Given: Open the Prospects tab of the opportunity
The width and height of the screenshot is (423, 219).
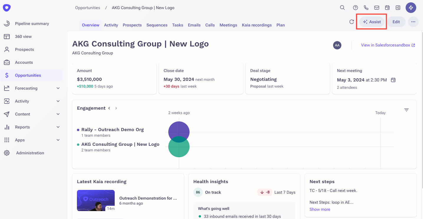Looking at the screenshot, I should click(132, 25).
